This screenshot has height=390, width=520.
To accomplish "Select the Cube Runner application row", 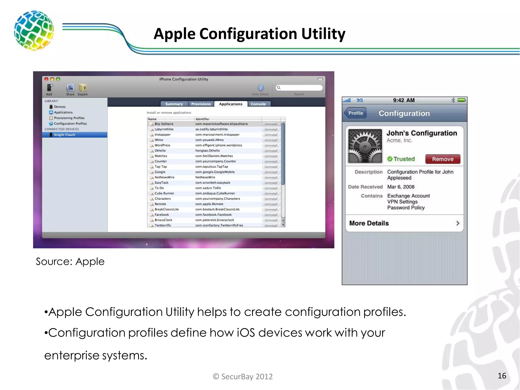I will (214, 193).
